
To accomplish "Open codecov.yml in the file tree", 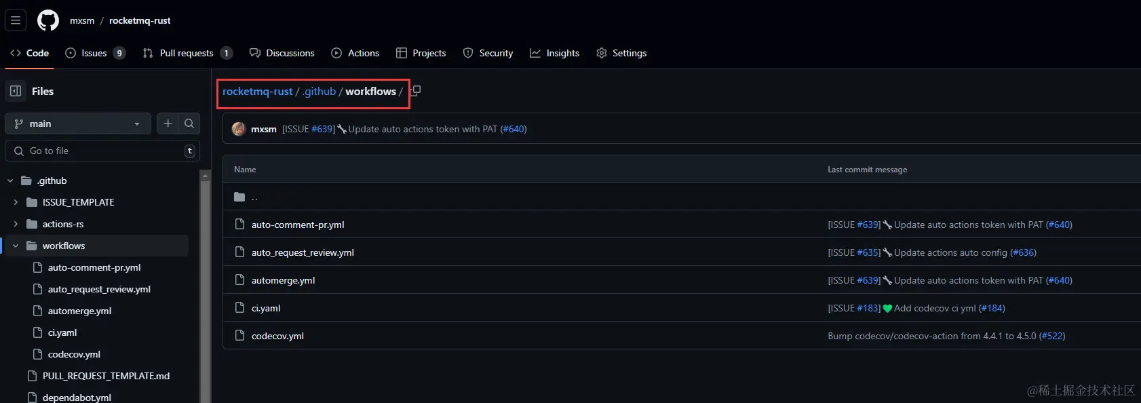I will (x=74, y=354).
